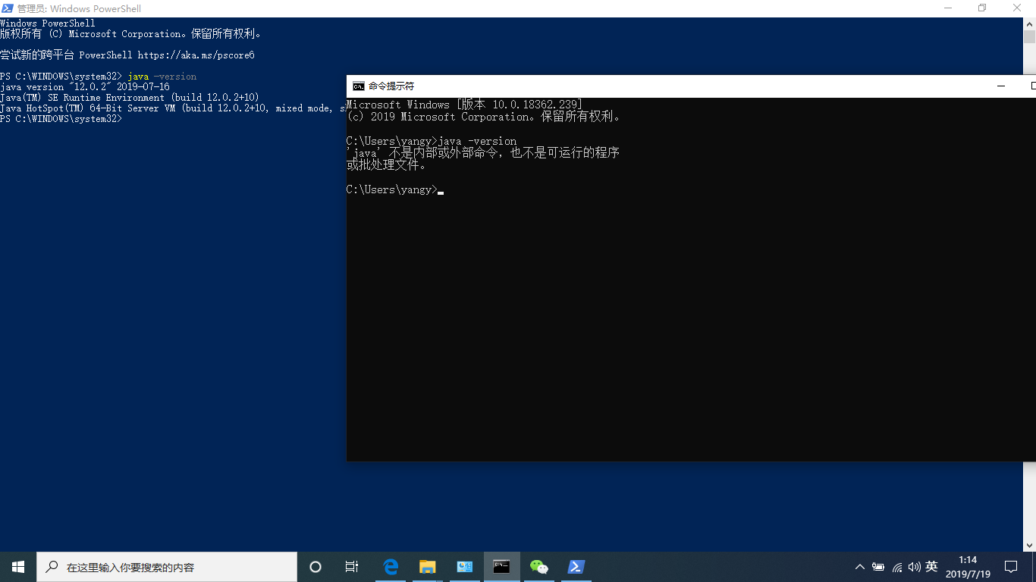Open Task View on the taskbar
The width and height of the screenshot is (1036, 582).
[x=352, y=567]
